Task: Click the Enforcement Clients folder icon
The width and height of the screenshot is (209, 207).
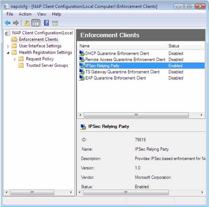Action: (x=14, y=40)
